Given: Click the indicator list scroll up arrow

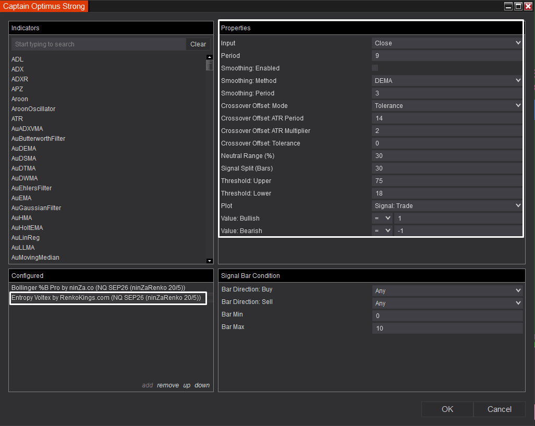Looking at the screenshot, I should tap(210, 57).
